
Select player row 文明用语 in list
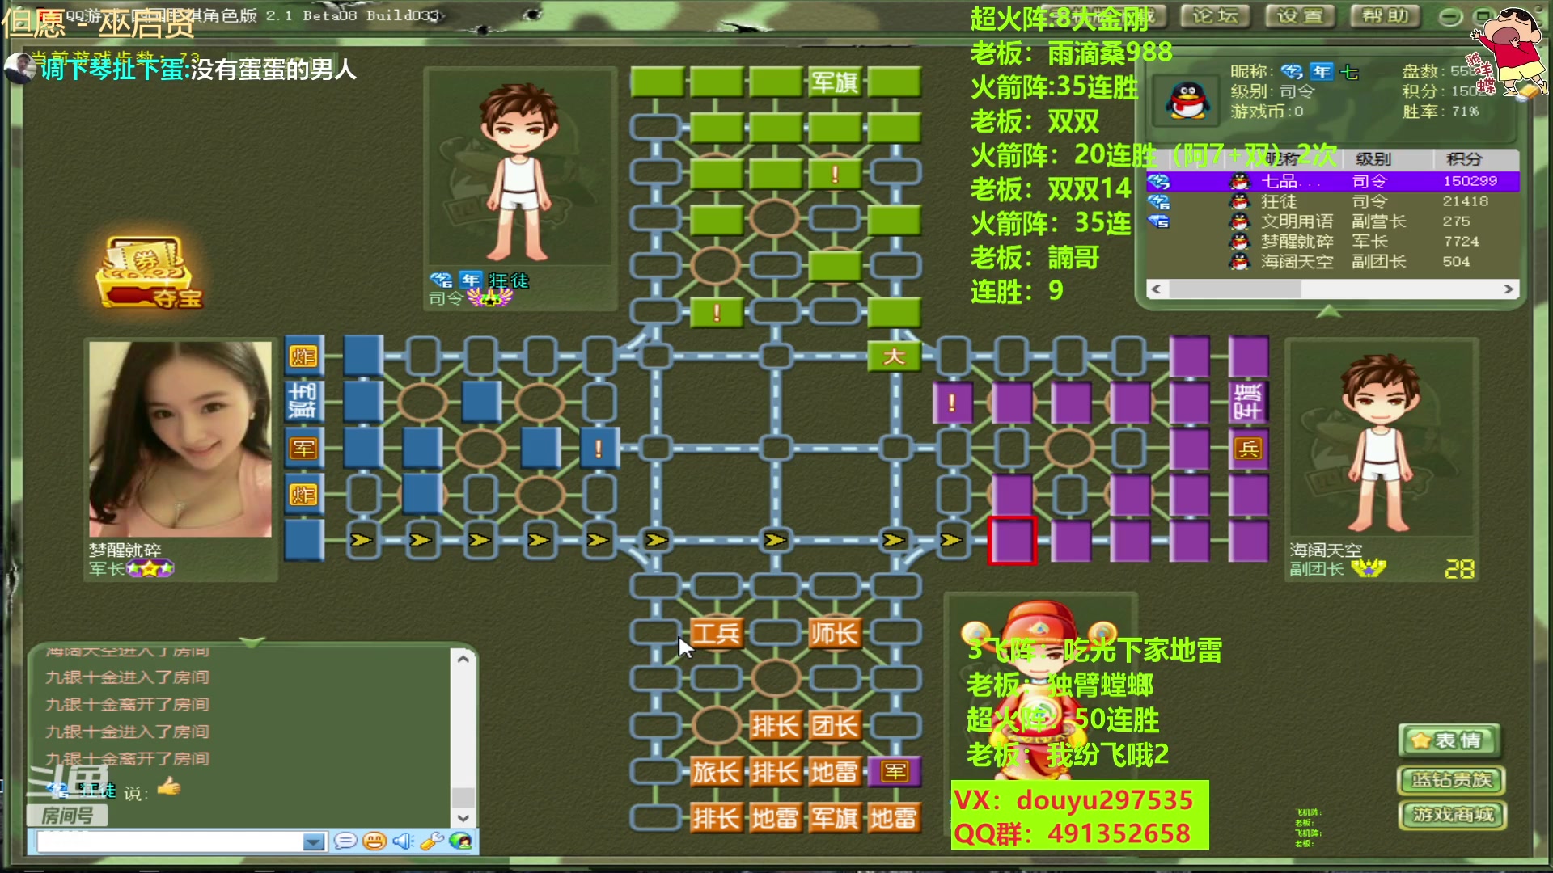click(1333, 221)
